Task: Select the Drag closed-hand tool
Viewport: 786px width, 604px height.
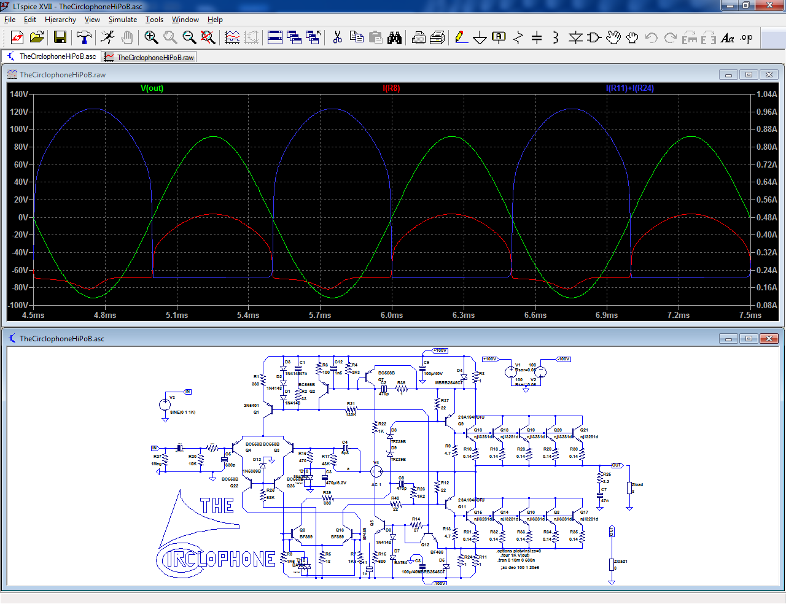Action: (x=632, y=38)
